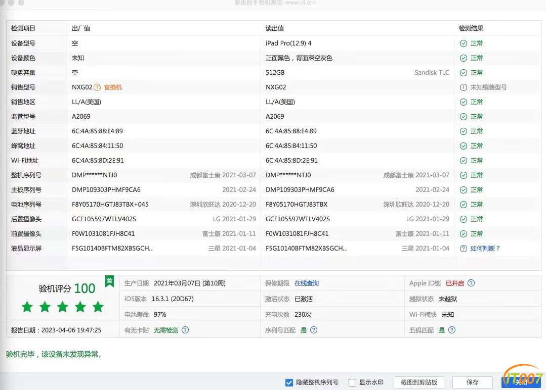Open the 在线查询 warranty link
546x390 pixels.
point(307,283)
